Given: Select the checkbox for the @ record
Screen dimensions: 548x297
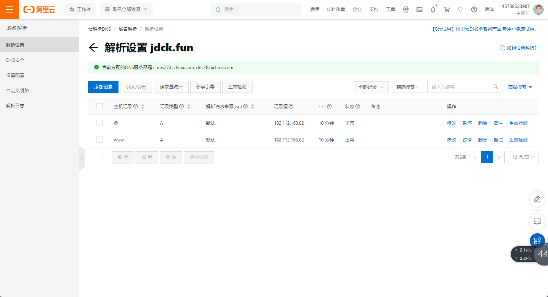Looking at the screenshot, I should click(99, 123).
